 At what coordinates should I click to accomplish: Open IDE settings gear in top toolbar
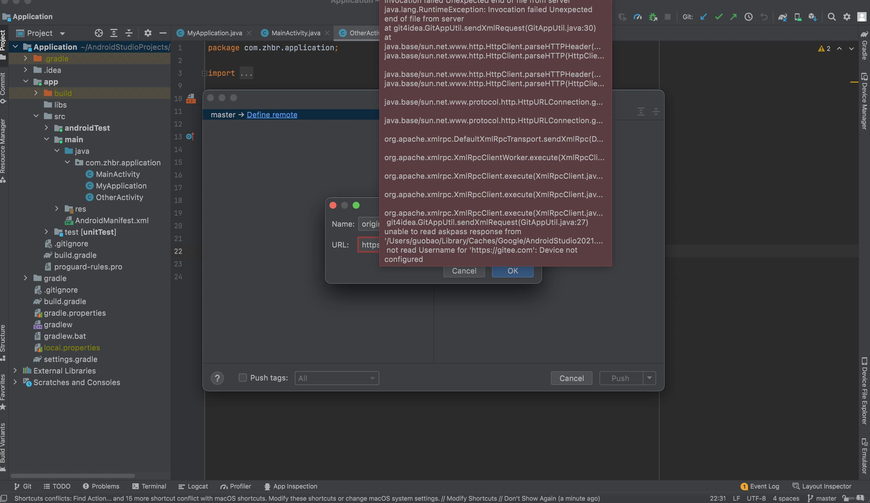pyautogui.click(x=847, y=17)
